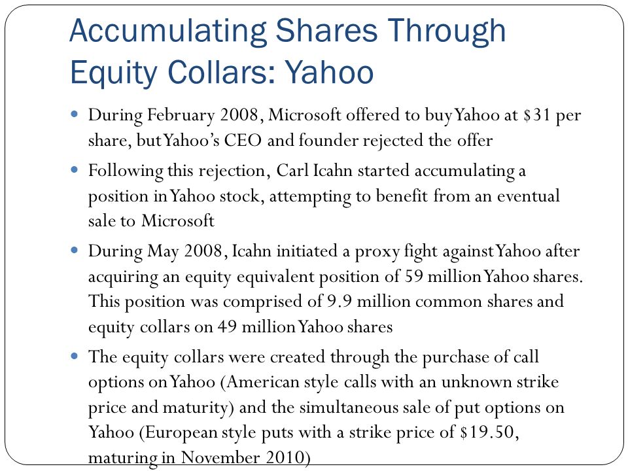Click the first bullet dot before 'During February 2008'
628x471 pixels.
pos(74,114)
